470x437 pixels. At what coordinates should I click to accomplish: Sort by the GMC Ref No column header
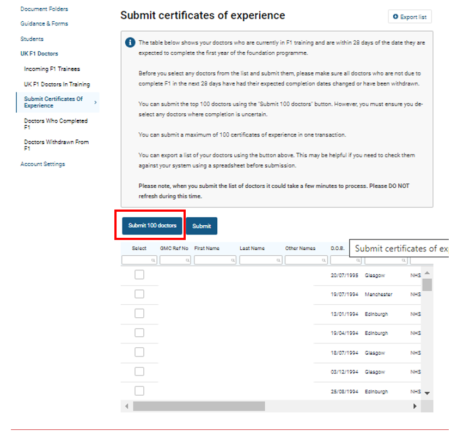coord(174,248)
